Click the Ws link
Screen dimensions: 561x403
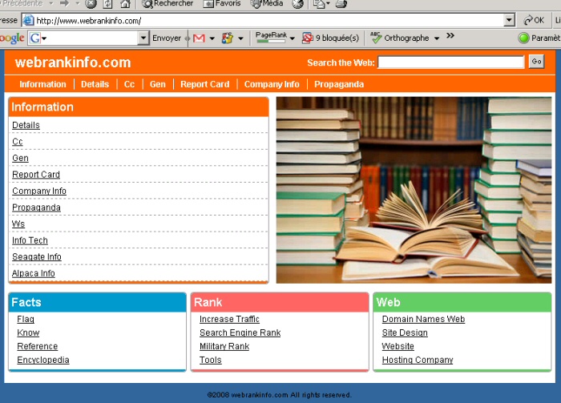[18, 224]
